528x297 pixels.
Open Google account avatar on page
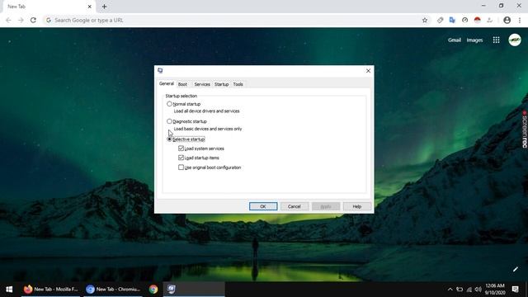pos(515,40)
